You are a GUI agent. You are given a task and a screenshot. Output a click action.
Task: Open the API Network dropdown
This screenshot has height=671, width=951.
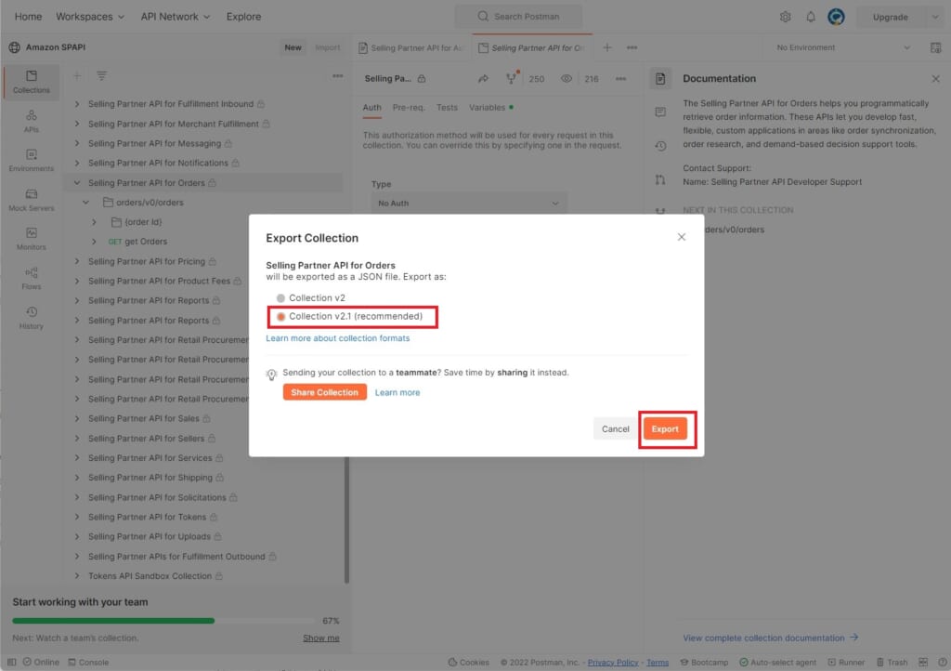pos(176,17)
